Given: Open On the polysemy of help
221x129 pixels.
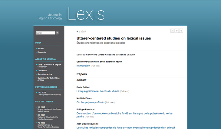Looking at the screenshot, I should (x=90, y=102).
